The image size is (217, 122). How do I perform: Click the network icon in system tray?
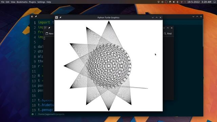[181, 2]
